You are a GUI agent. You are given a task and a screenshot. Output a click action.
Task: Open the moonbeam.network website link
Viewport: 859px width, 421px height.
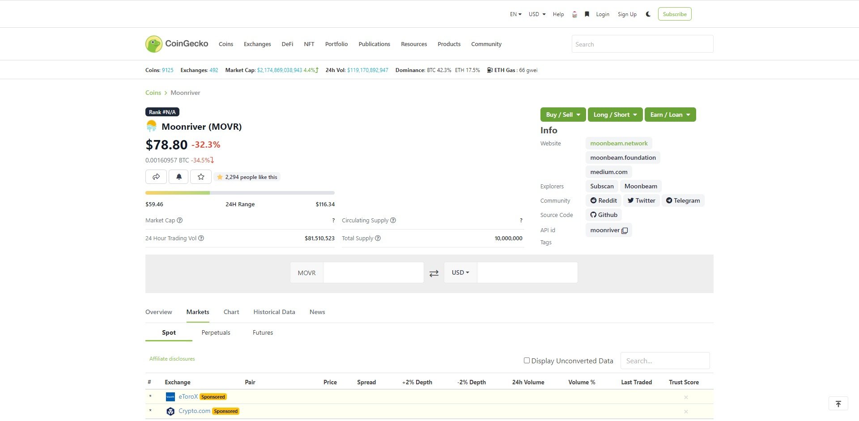(618, 143)
